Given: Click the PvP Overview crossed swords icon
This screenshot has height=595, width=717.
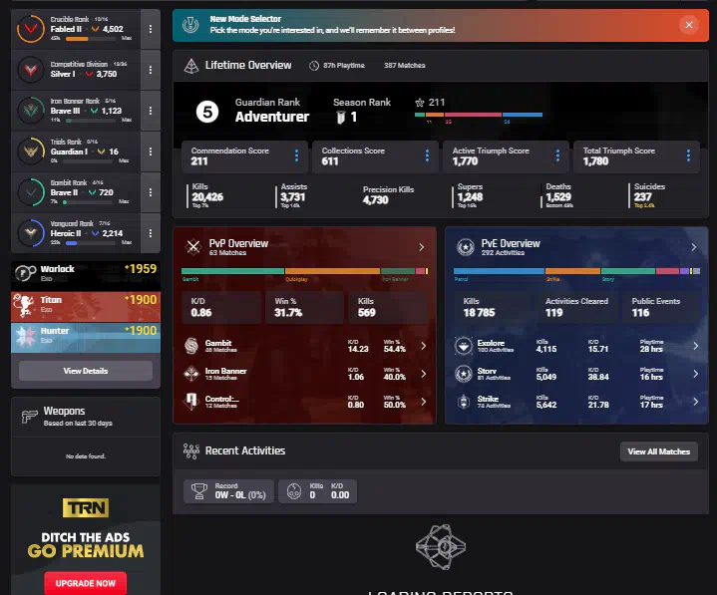Looking at the screenshot, I should (193, 247).
